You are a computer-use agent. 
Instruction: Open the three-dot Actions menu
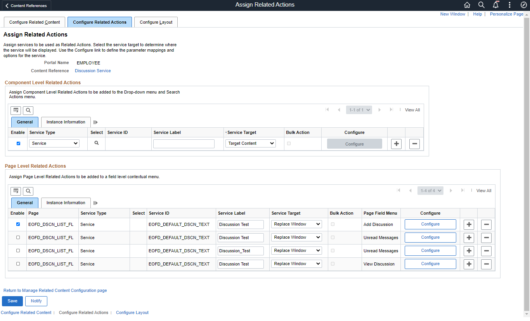(x=509, y=5)
